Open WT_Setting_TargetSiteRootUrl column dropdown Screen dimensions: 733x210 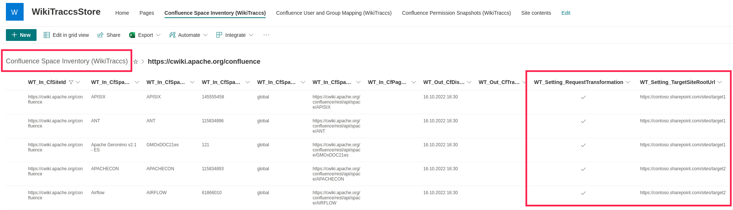[720, 82]
